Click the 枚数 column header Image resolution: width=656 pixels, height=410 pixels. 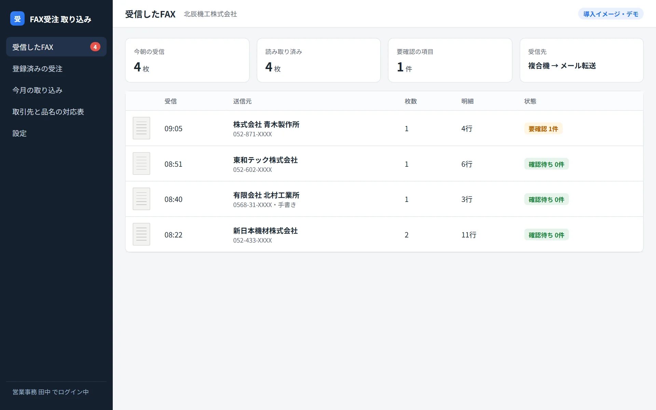coord(411,101)
